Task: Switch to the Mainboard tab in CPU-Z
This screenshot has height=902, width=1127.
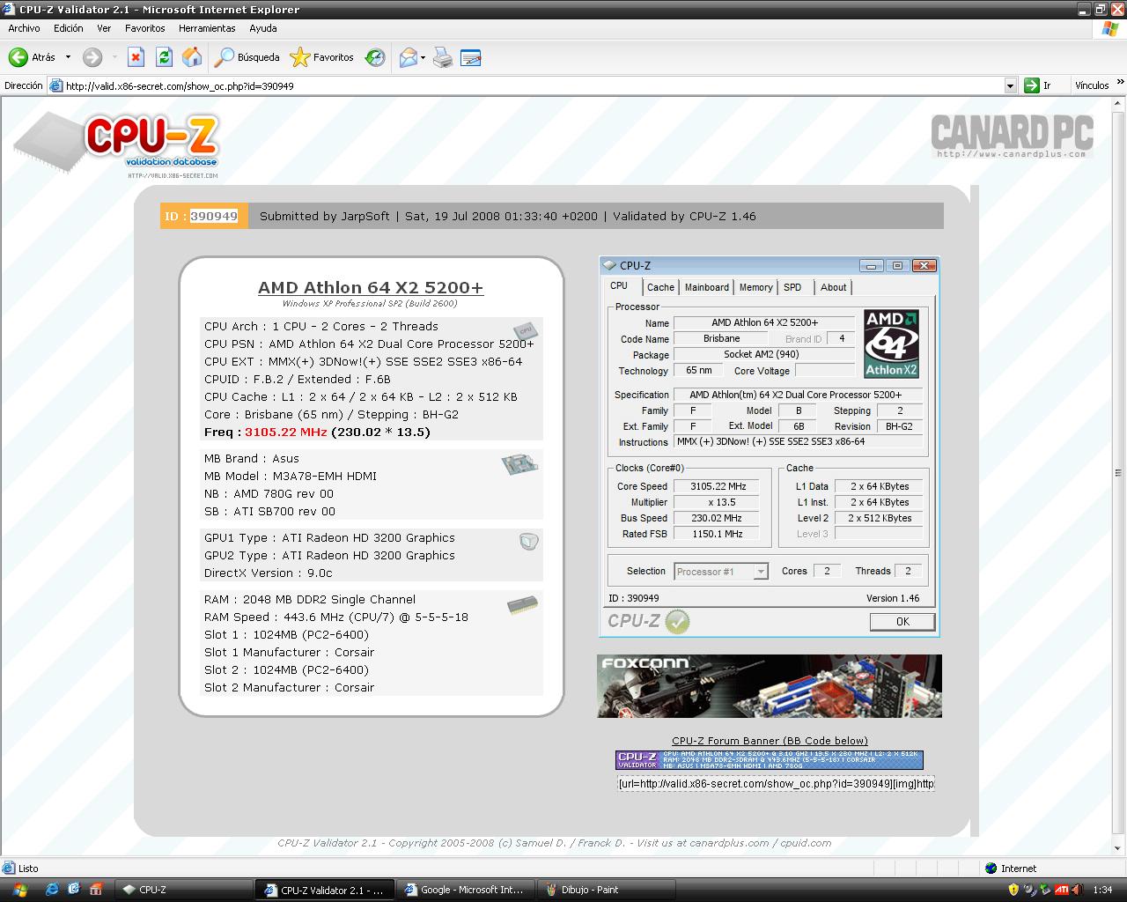Action: [707, 287]
